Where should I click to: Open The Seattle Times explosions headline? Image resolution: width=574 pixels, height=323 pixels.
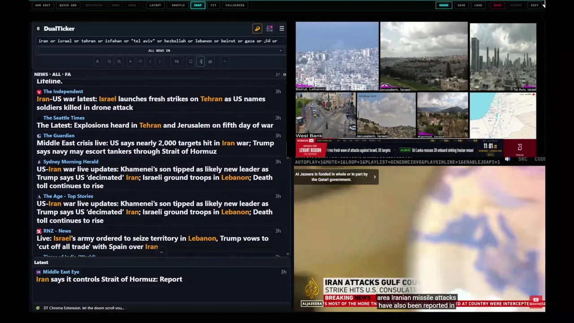click(x=155, y=125)
